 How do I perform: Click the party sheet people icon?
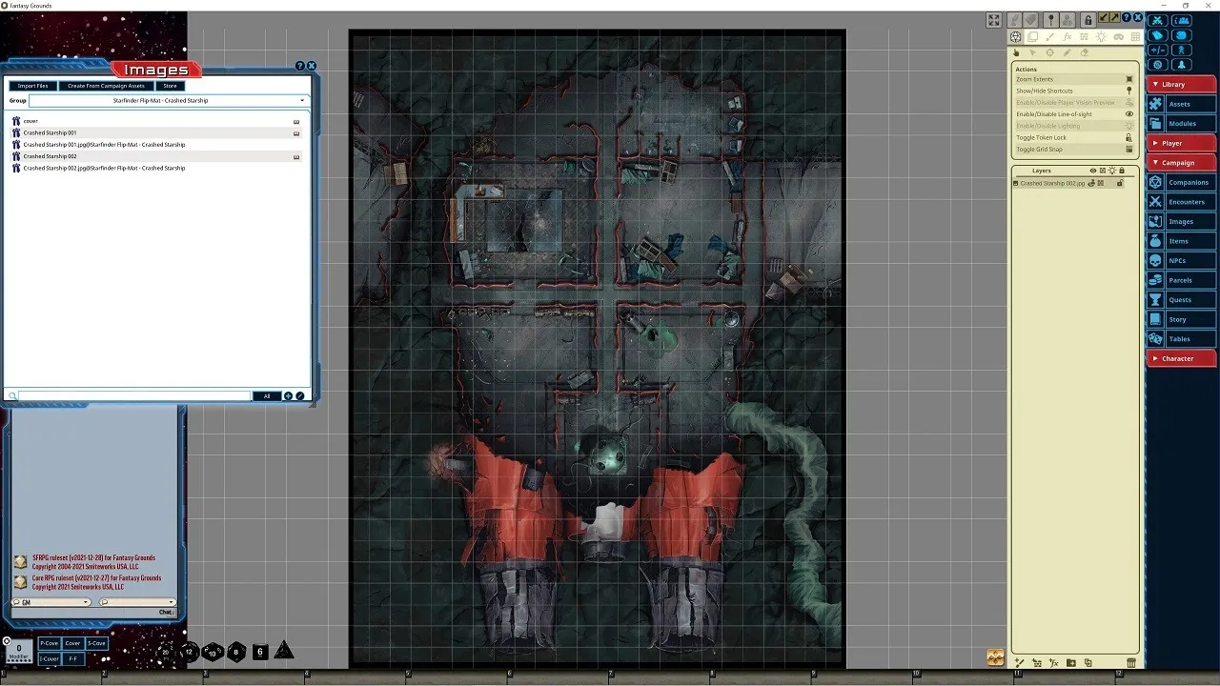pos(1182,20)
